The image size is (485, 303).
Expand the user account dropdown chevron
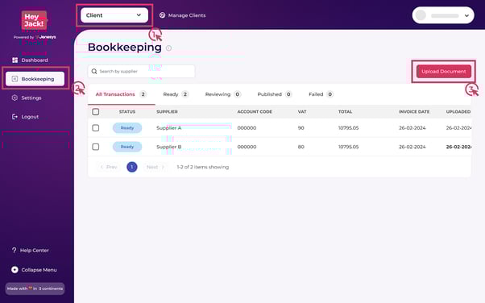[x=466, y=15]
